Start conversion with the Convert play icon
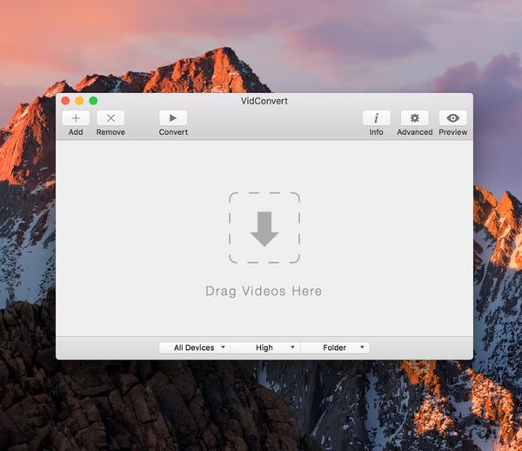 point(173,118)
